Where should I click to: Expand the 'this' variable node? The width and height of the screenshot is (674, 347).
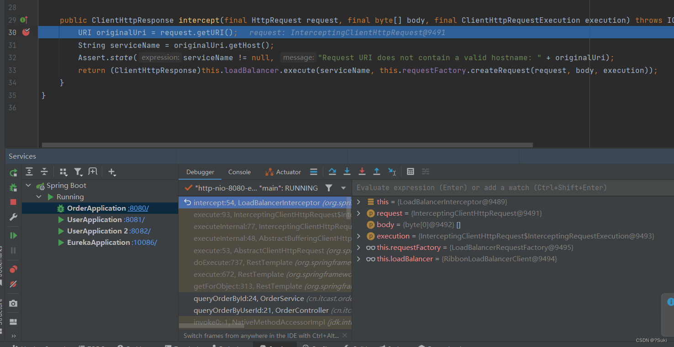point(358,202)
